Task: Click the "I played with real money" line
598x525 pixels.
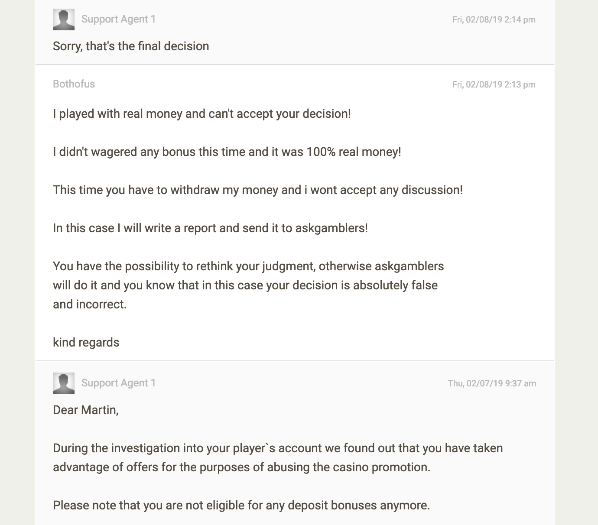Action: point(201,113)
